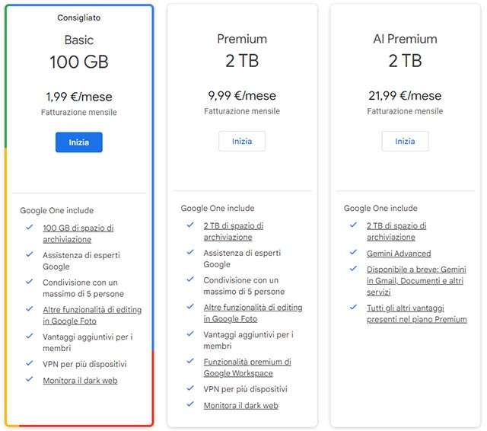Open Premium plan's Monitora il dark web link
This screenshot has height=431, width=487.
(240, 405)
